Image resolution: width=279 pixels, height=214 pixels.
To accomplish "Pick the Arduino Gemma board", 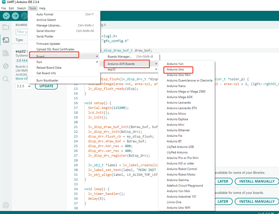I will pyautogui.click(x=187, y=180).
